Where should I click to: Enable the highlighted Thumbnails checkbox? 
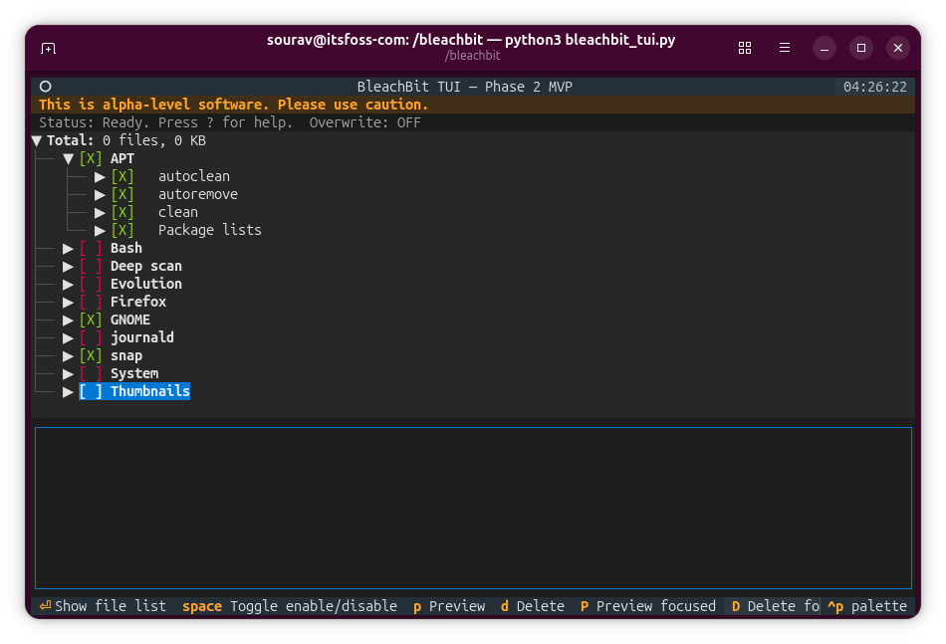tap(91, 391)
